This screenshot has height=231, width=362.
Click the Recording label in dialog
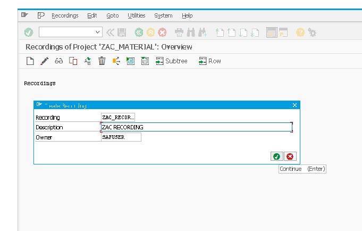48,118
